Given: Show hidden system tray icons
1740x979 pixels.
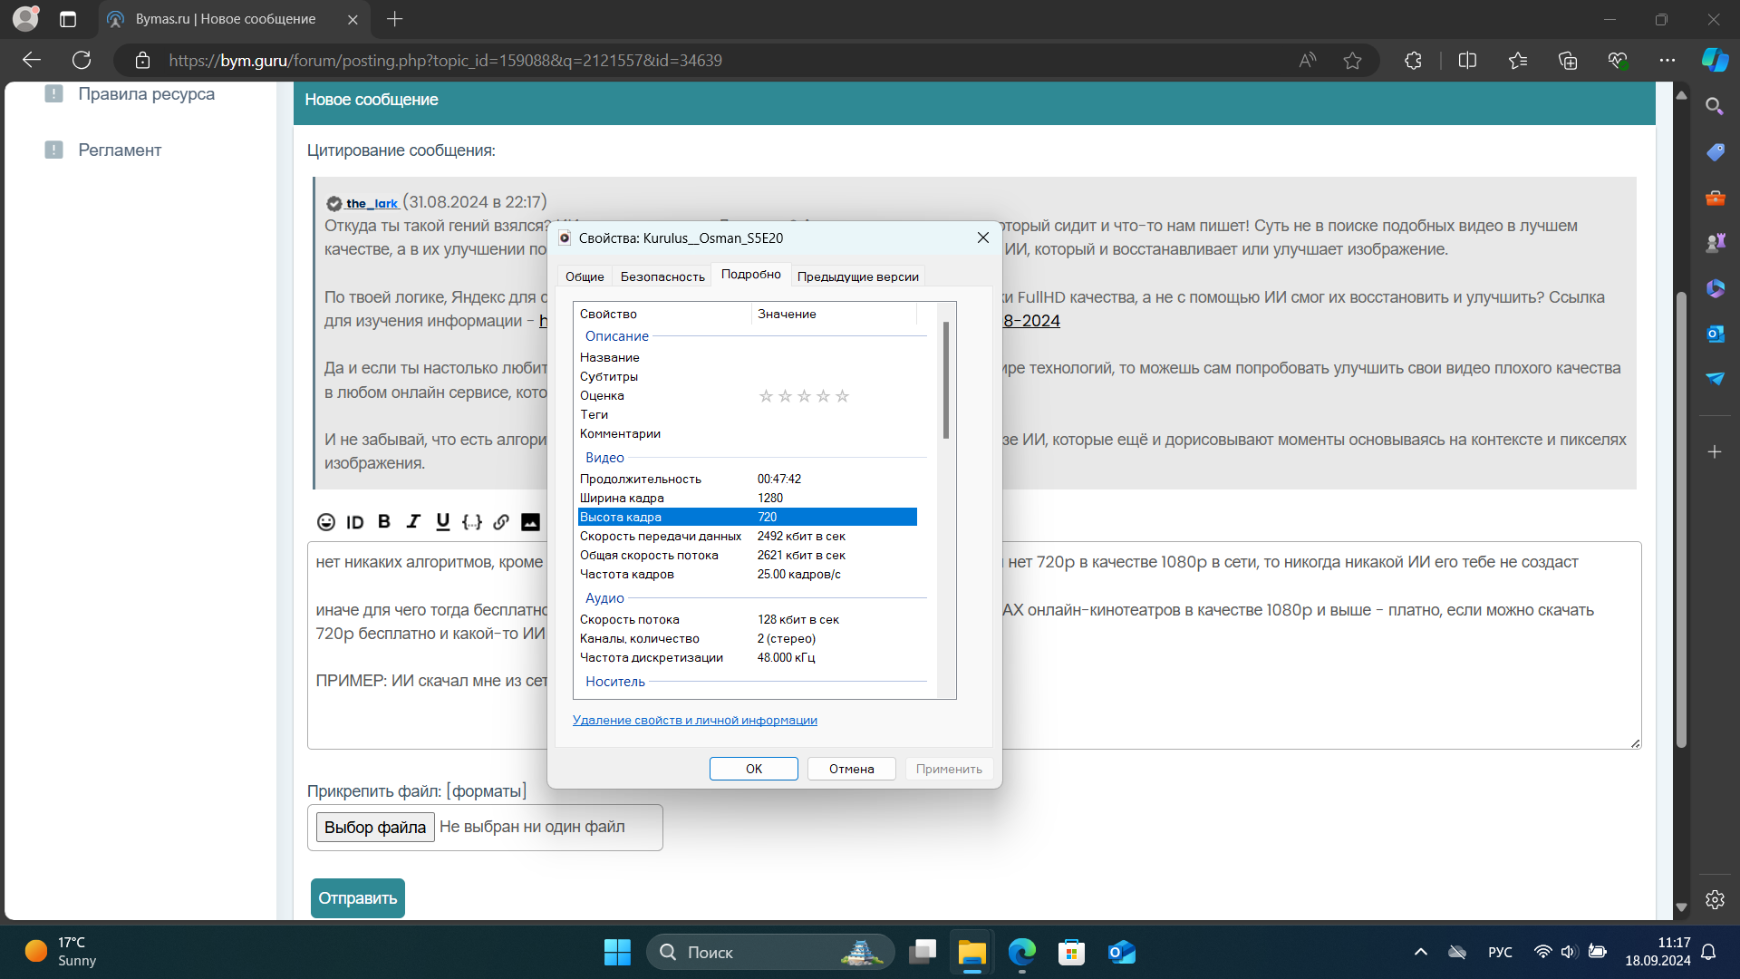Looking at the screenshot, I should [1420, 952].
